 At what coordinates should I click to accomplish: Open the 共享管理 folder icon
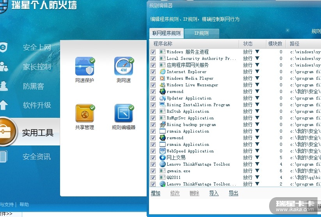85,113
